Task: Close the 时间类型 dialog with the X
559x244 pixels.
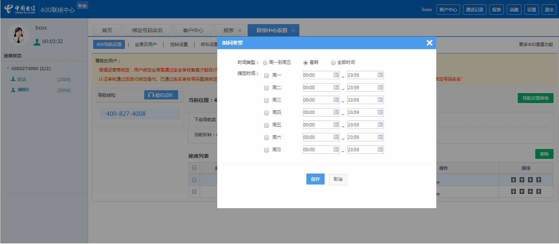Action: tap(429, 43)
